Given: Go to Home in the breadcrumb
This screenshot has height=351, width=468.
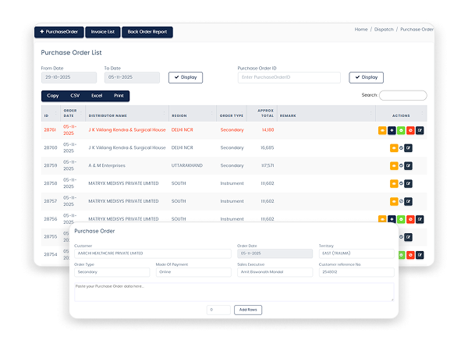Looking at the screenshot, I should point(361,30).
